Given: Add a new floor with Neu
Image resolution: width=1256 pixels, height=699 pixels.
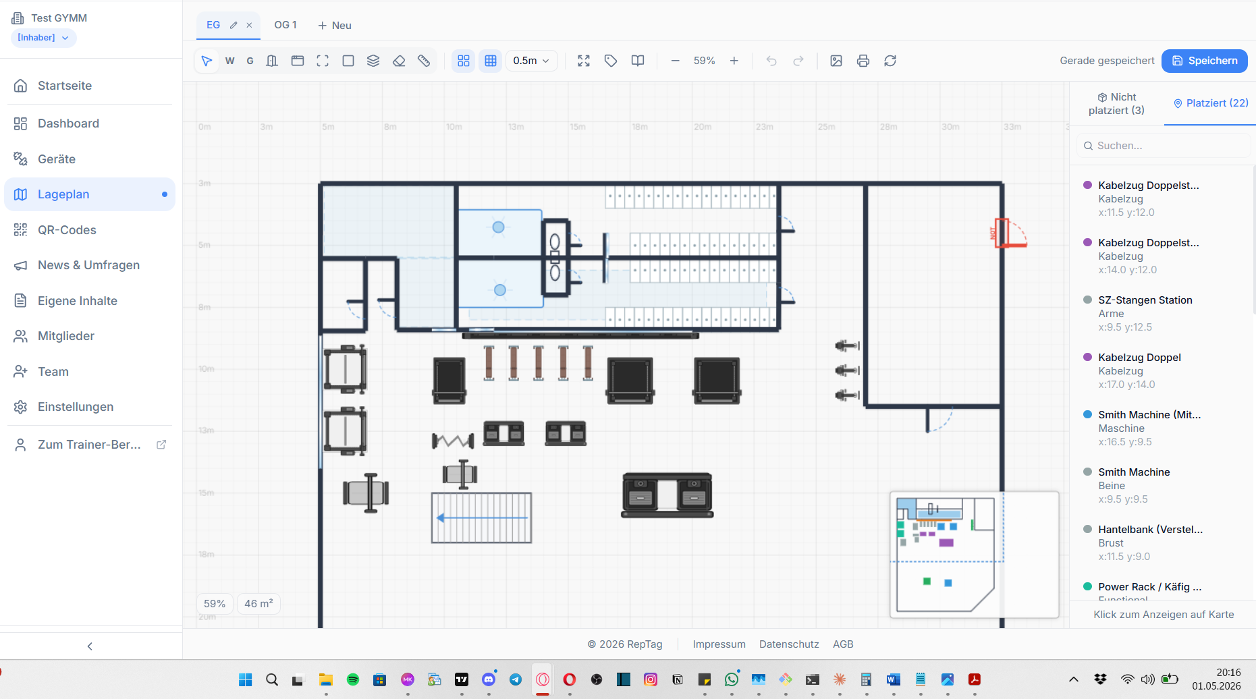Looking at the screenshot, I should pos(335,26).
